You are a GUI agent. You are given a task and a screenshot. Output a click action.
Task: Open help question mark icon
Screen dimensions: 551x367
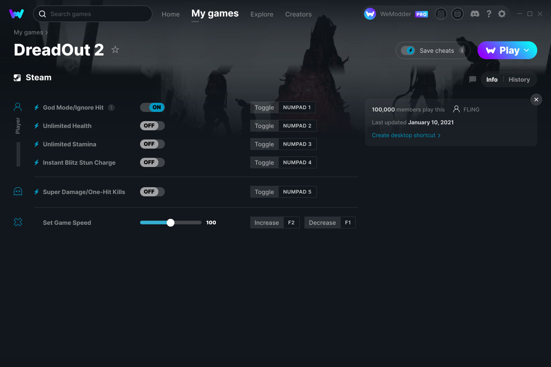489,14
